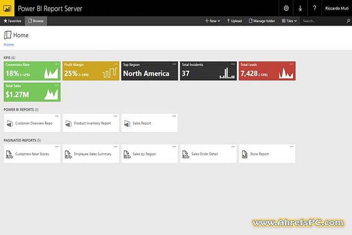Image resolution: width=352 pixels, height=235 pixels.
Task: Click the Upload button
Action: pos(234,21)
